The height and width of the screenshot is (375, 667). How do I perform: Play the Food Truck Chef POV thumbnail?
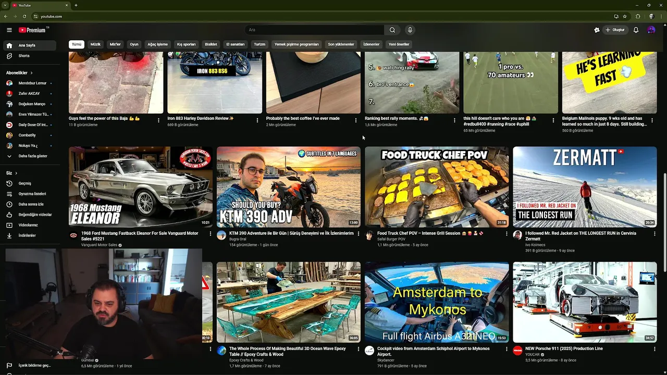click(x=437, y=187)
